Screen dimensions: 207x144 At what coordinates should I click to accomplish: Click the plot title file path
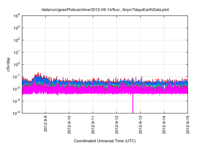(x=105, y=10)
